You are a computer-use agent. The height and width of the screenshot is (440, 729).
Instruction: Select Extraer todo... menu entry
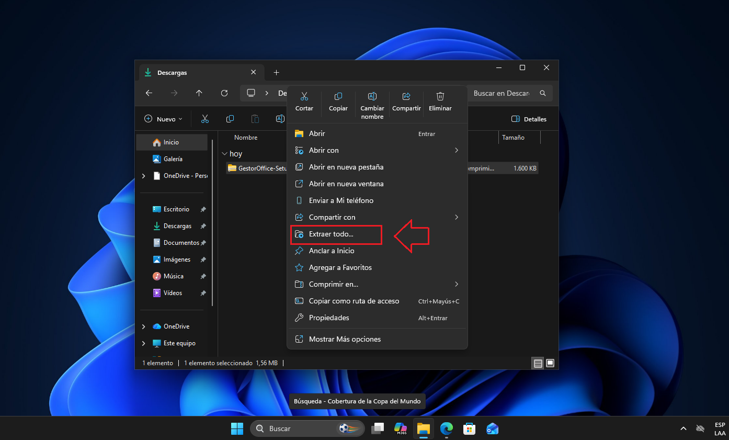pos(377,234)
